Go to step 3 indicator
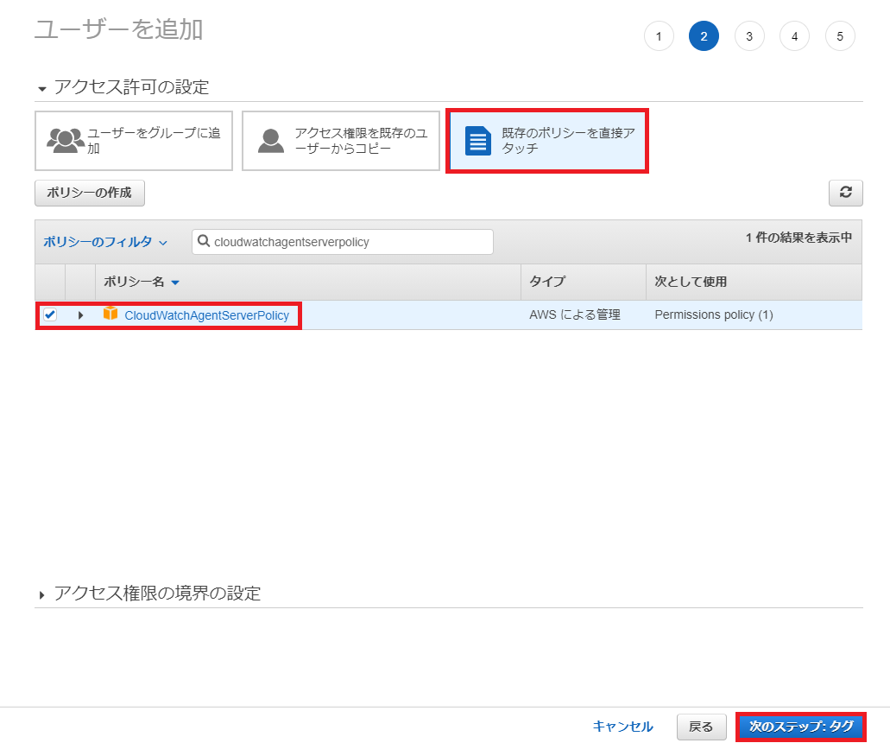The width and height of the screenshot is (890, 743). [749, 35]
